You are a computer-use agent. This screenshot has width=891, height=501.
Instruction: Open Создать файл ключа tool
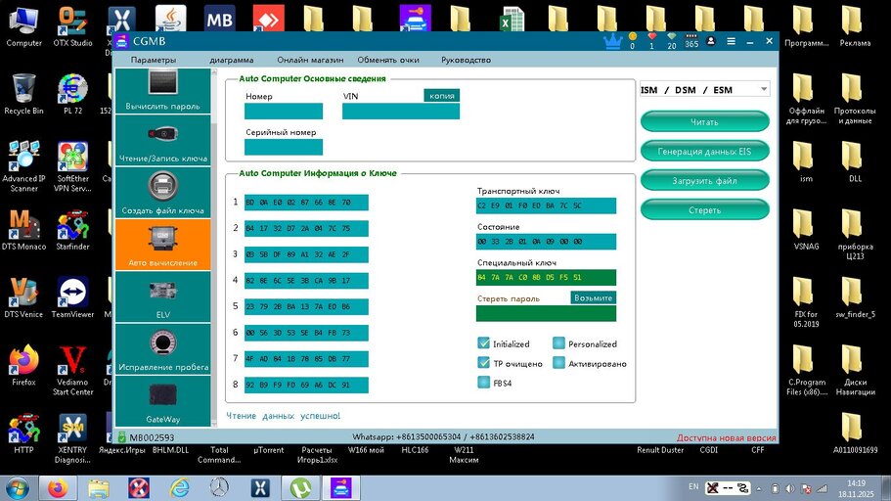(x=162, y=192)
